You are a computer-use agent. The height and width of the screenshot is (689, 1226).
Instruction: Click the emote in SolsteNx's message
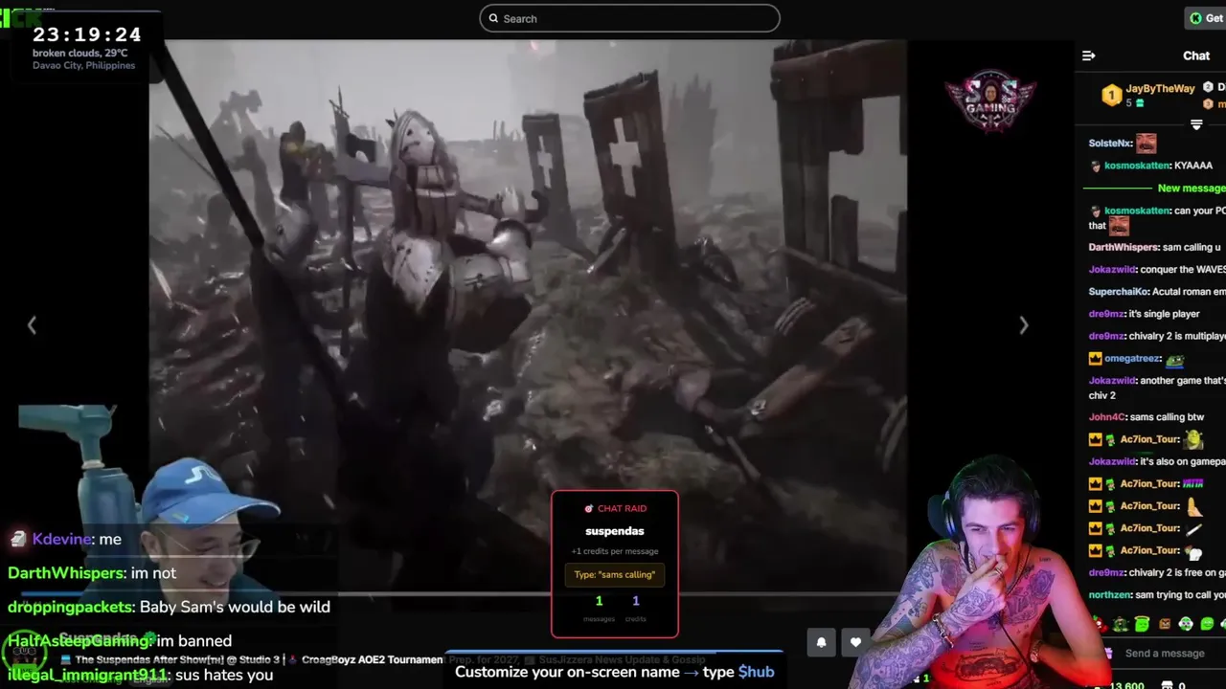click(x=1146, y=144)
